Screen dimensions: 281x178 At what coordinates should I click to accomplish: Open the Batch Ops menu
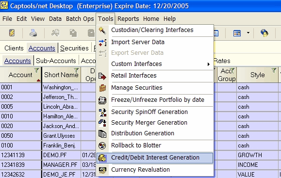pyautogui.click(x=80, y=18)
